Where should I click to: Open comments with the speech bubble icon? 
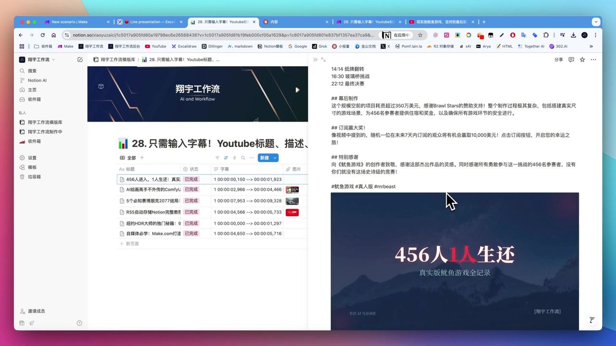click(x=571, y=59)
